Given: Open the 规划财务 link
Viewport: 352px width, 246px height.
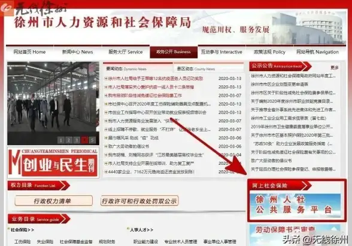Looking at the screenshot, I should (x=107, y=242).
